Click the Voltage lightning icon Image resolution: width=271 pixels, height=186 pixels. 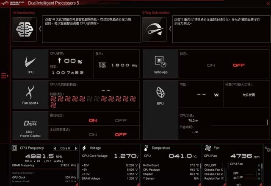tap(84, 148)
